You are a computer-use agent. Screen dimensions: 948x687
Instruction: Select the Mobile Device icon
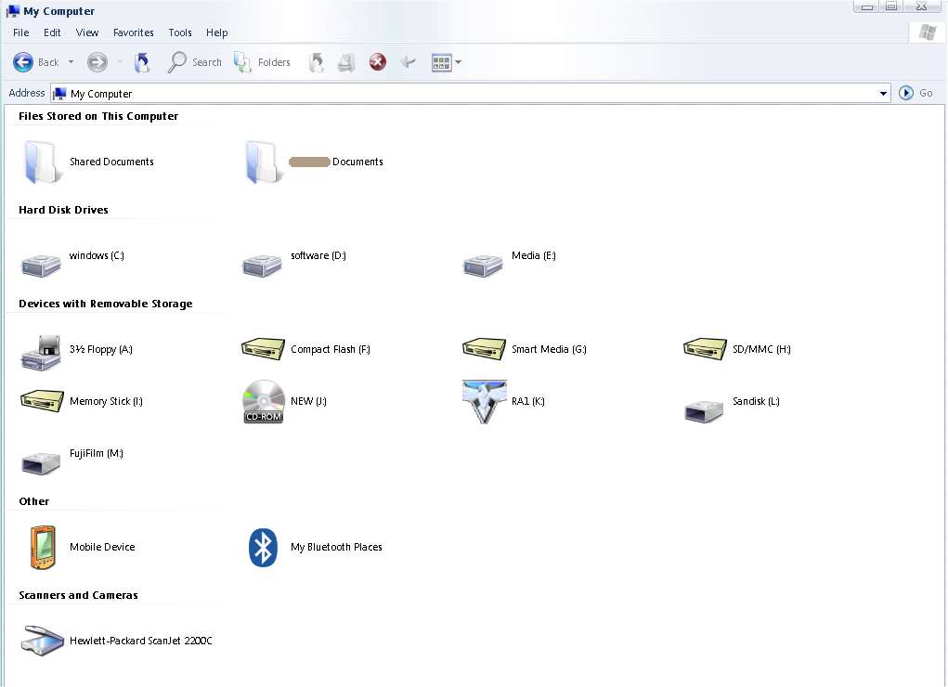coord(43,548)
